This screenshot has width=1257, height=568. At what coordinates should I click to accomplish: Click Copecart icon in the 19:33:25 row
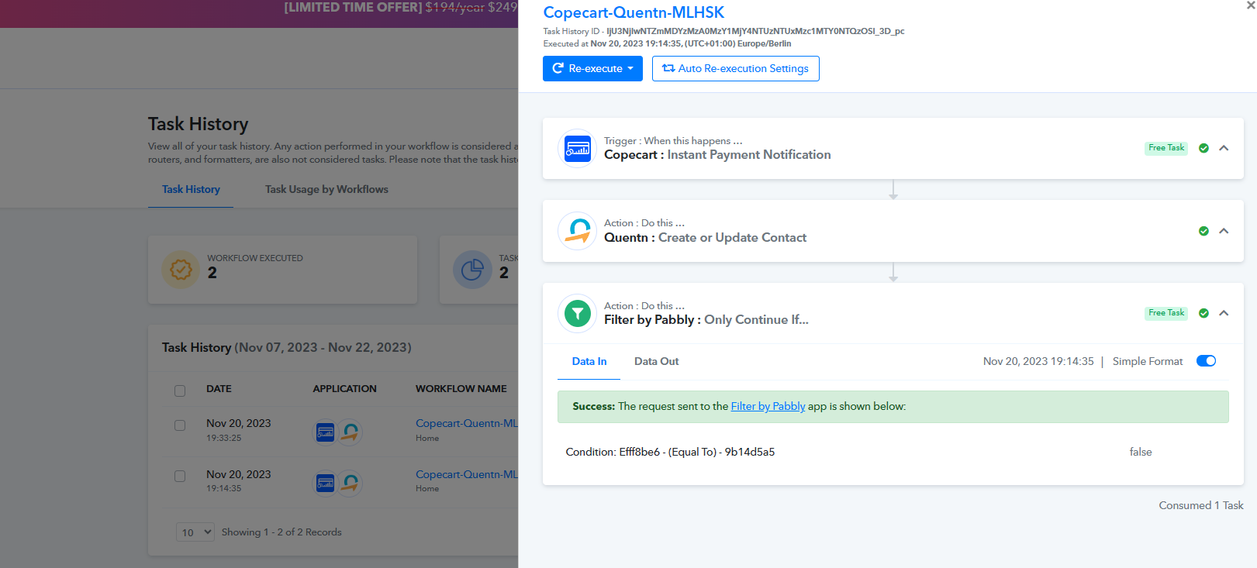tap(326, 432)
